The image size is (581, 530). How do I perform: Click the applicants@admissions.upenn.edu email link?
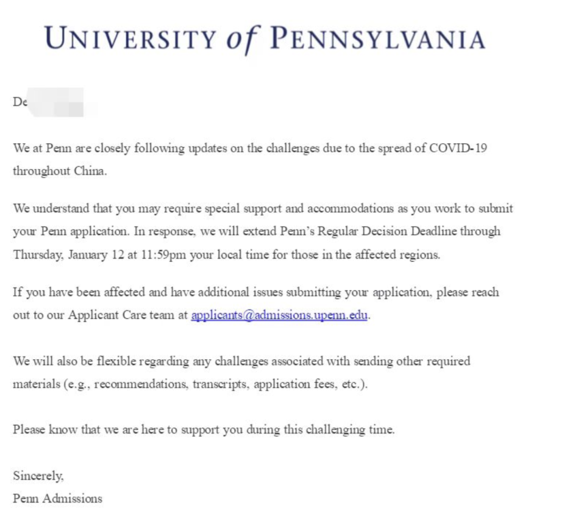point(280,316)
